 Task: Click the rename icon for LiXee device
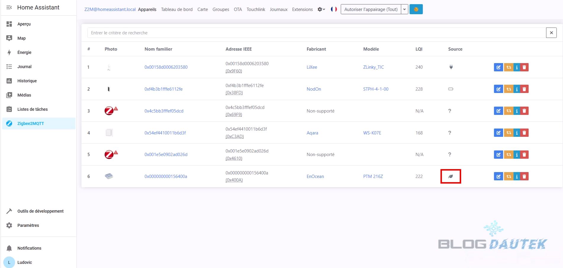498,67
